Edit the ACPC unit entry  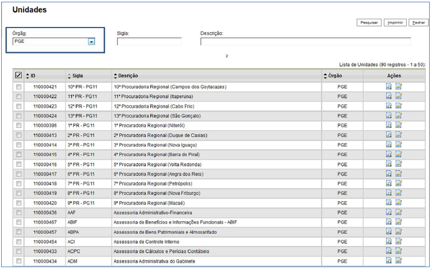(398, 251)
